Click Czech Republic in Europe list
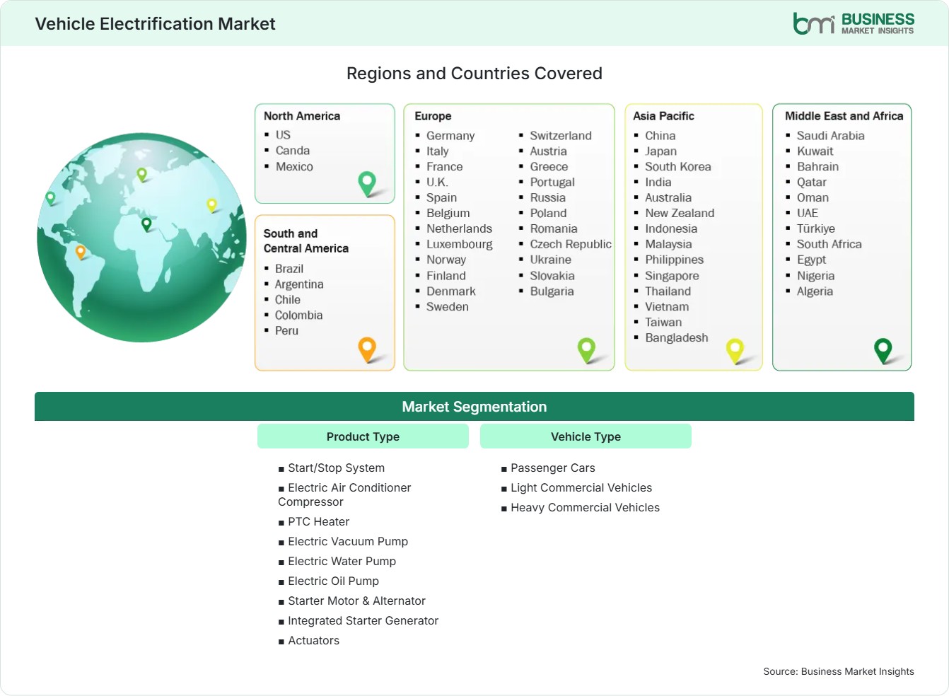The width and height of the screenshot is (949, 696). (571, 244)
